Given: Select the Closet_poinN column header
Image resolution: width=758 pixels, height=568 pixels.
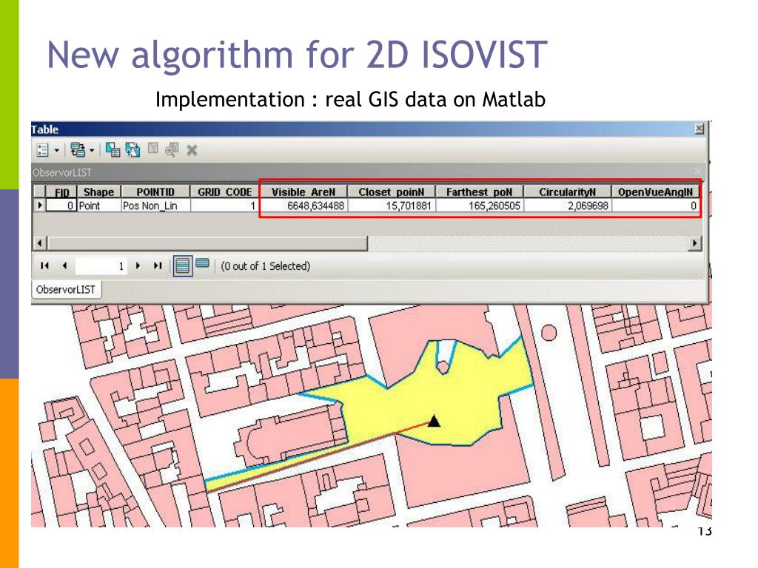Looking at the screenshot, I should (x=391, y=192).
